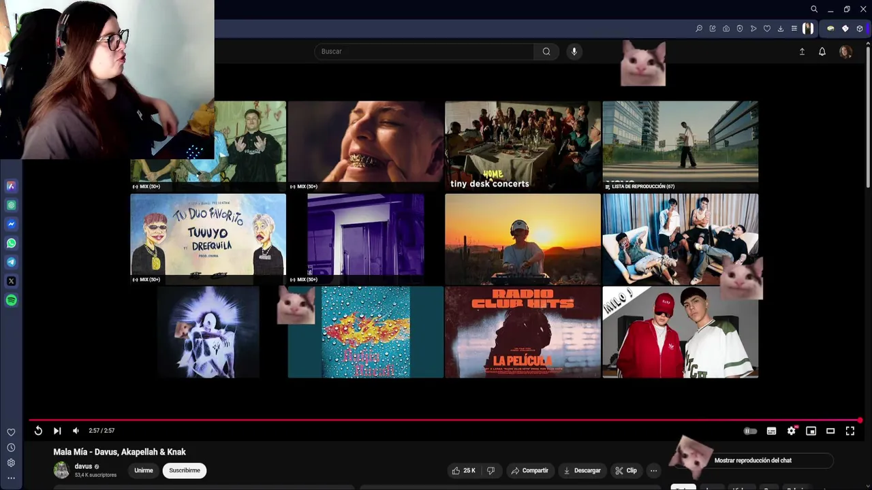Click the send arrow icon in address bar
Viewport: 872px width, 490px height.
pyautogui.click(x=753, y=29)
